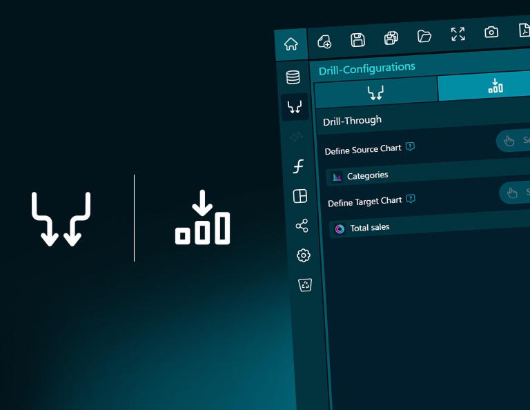Click the Home icon in the top-left corner

point(291,44)
